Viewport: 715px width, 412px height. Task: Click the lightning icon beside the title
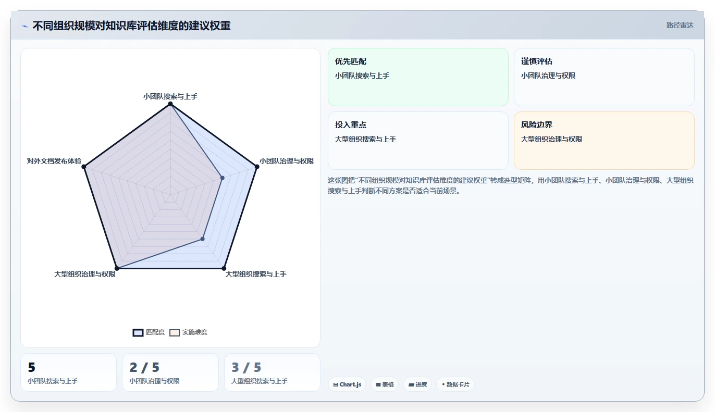[x=24, y=26]
